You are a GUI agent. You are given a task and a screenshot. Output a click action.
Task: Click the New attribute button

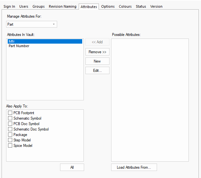(x=97, y=61)
